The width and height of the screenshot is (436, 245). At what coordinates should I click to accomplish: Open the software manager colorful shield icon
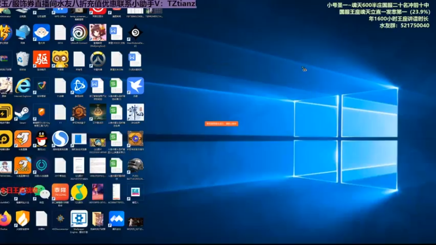click(41, 85)
